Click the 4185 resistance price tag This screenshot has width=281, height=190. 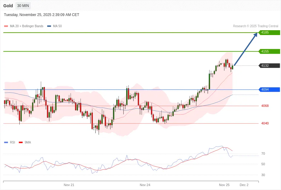click(269, 33)
